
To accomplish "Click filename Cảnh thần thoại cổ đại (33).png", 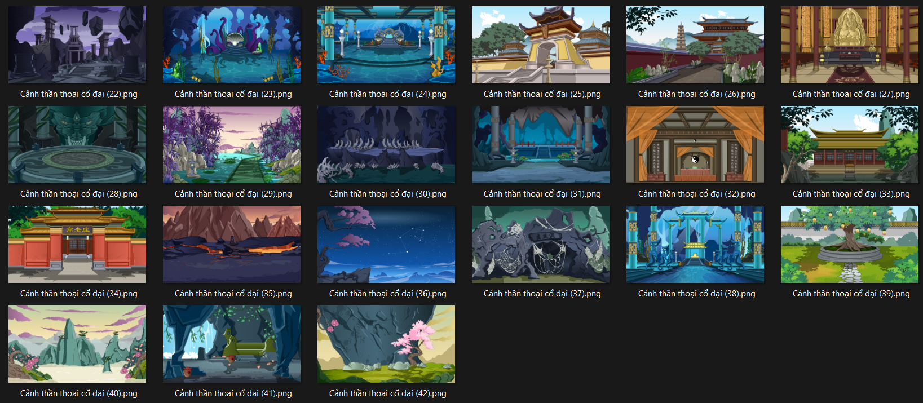I will tap(851, 194).
